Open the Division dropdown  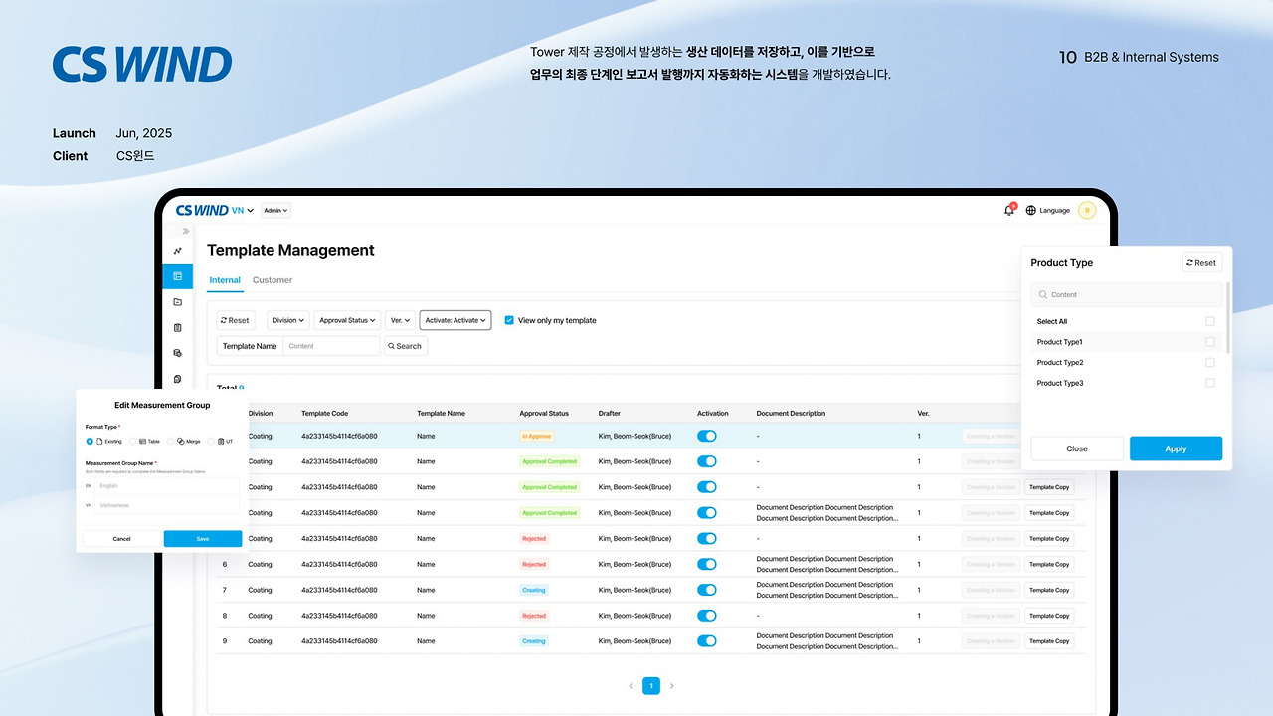point(287,320)
